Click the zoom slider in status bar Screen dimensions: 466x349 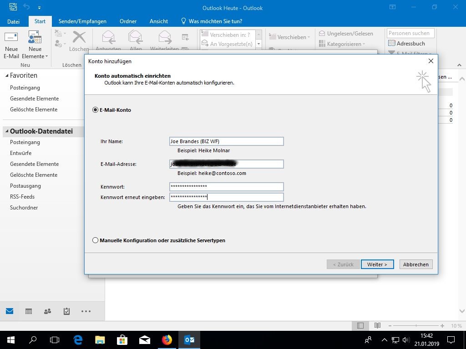click(416, 326)
